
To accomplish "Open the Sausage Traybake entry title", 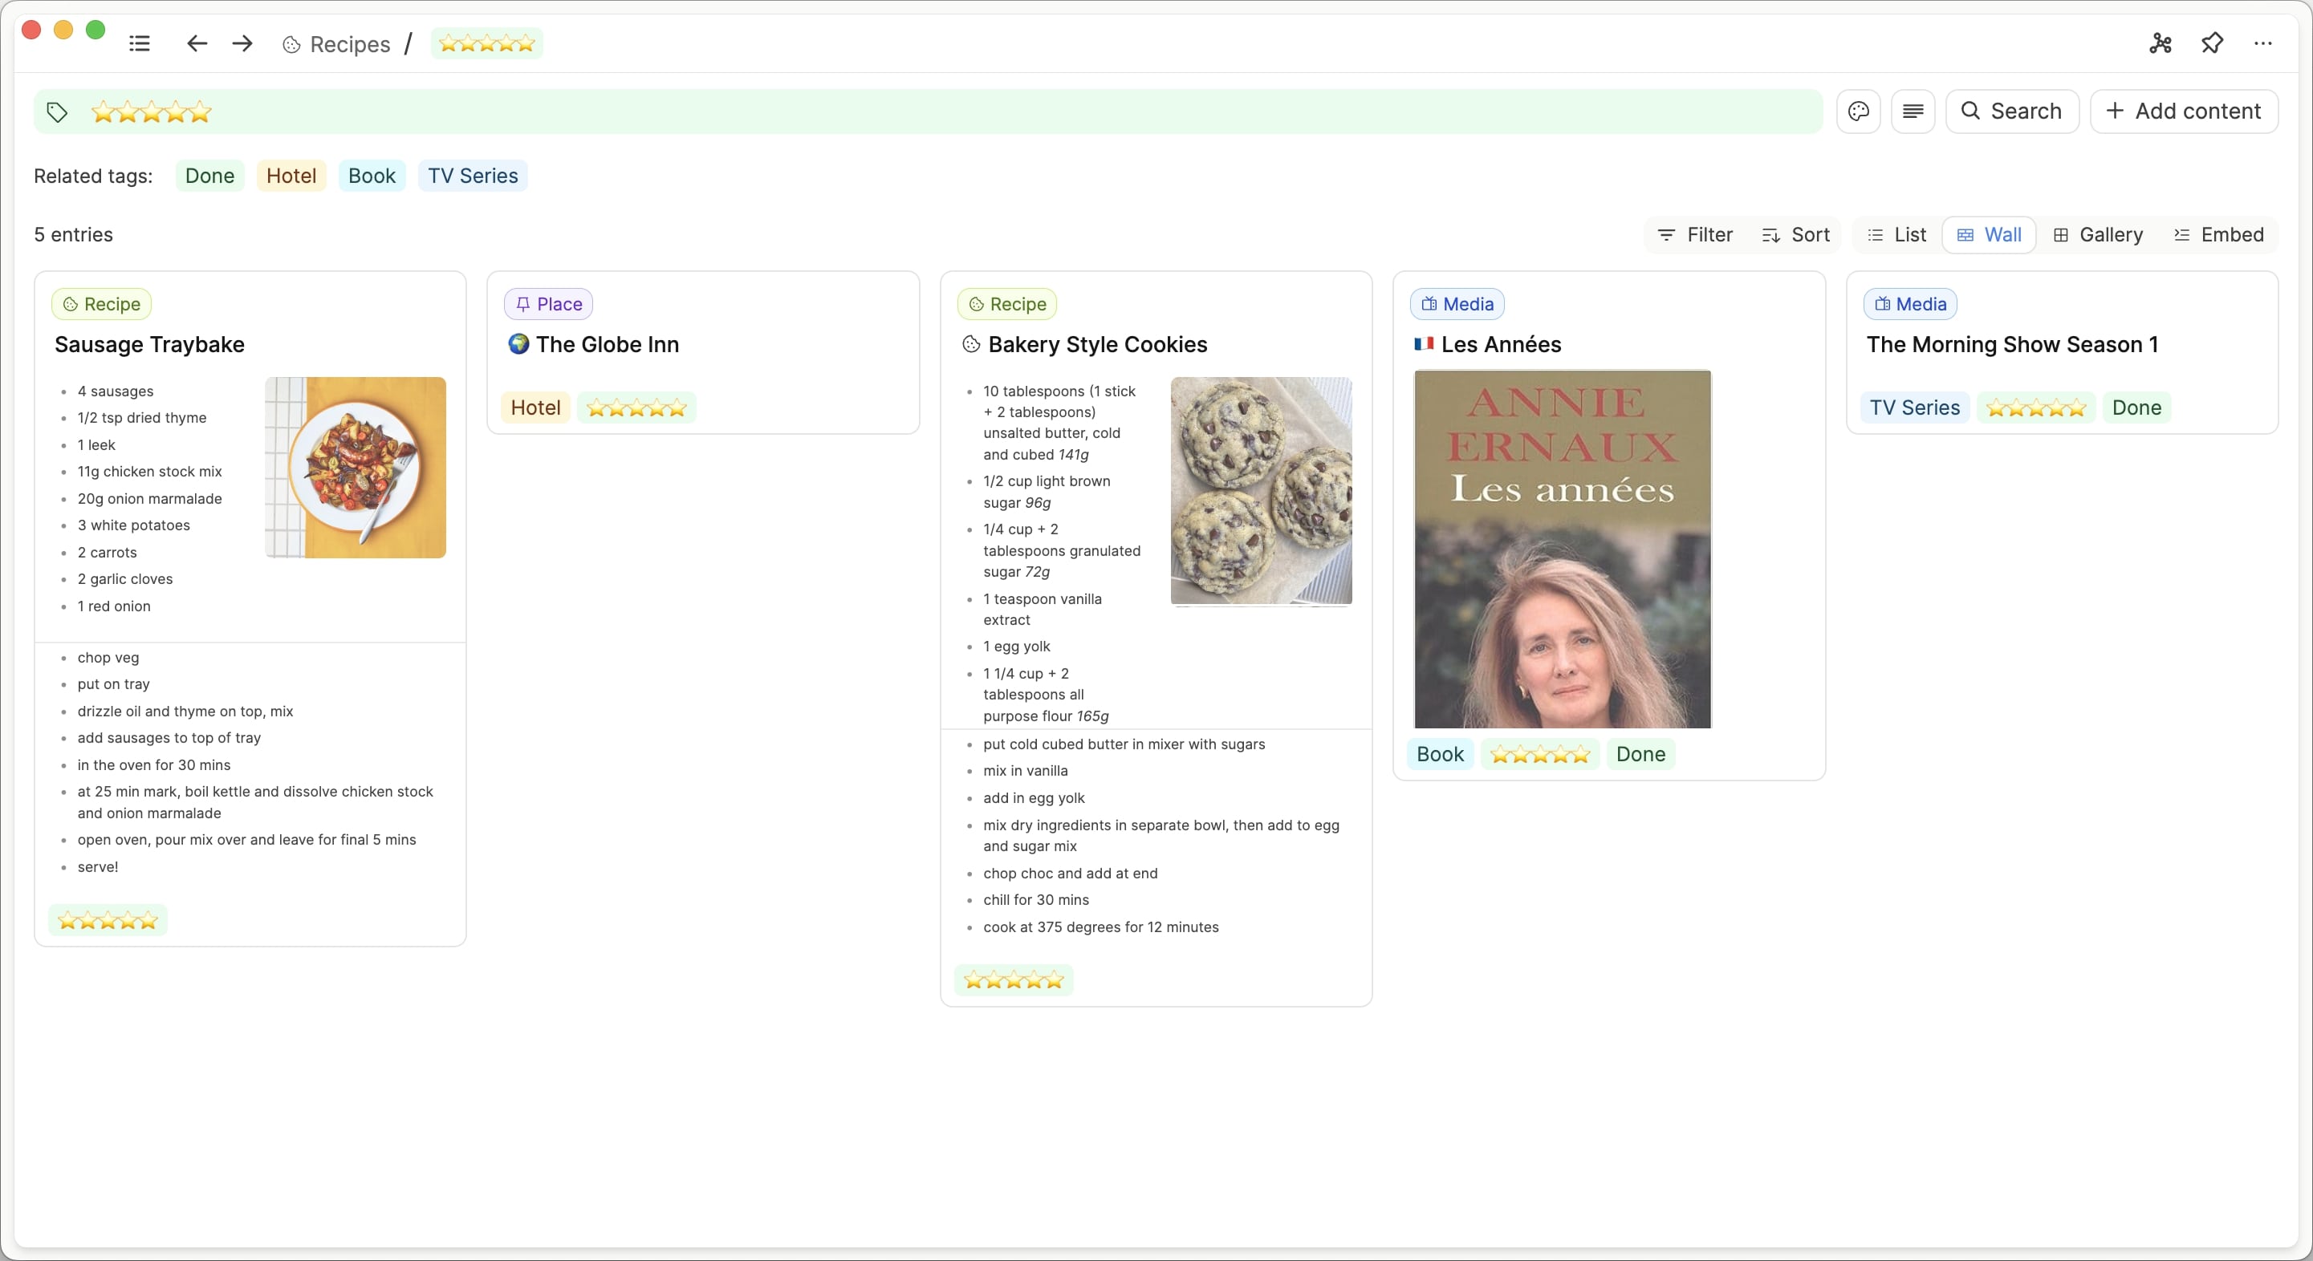I will (149, 345).
